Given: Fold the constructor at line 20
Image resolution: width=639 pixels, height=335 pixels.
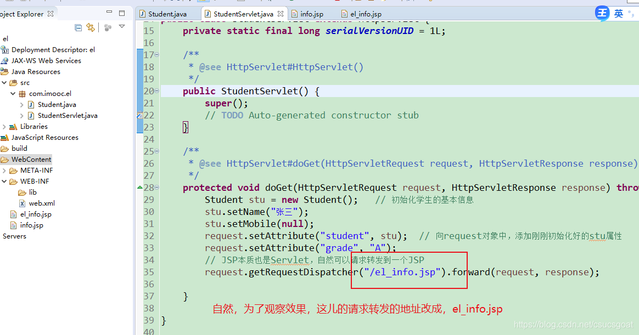Looking at the screenshot, I should [157, 91].
